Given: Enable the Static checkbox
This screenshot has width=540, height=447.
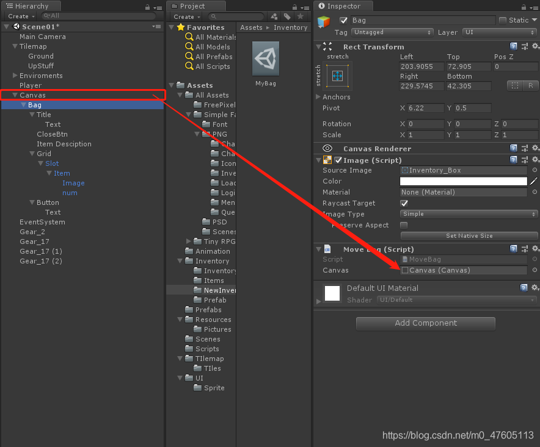Looking at the screenshot, I should tap(503, 20).
